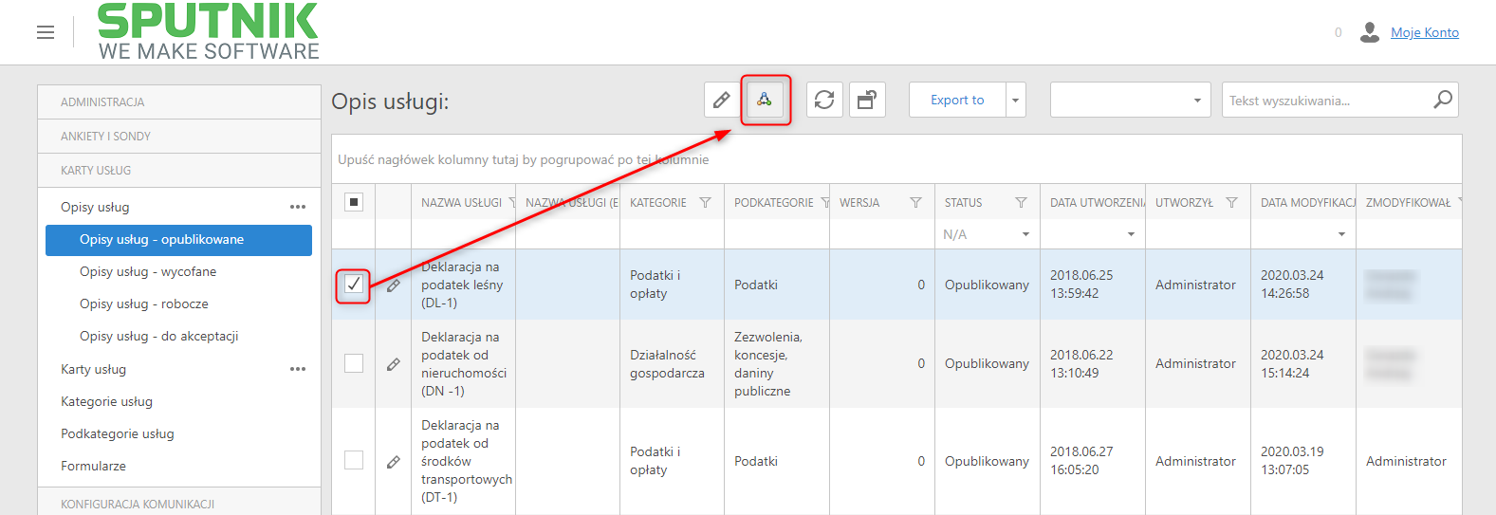Open the N/A status filter dropdown
Image resolution: width=1496 pixels, height=515 pixels.
coord(987,234)
